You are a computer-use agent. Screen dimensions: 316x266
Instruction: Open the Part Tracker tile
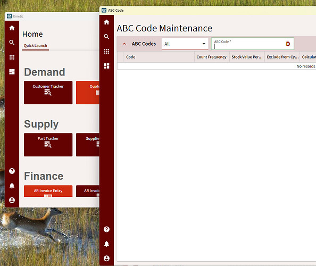(x=48, y=145)
